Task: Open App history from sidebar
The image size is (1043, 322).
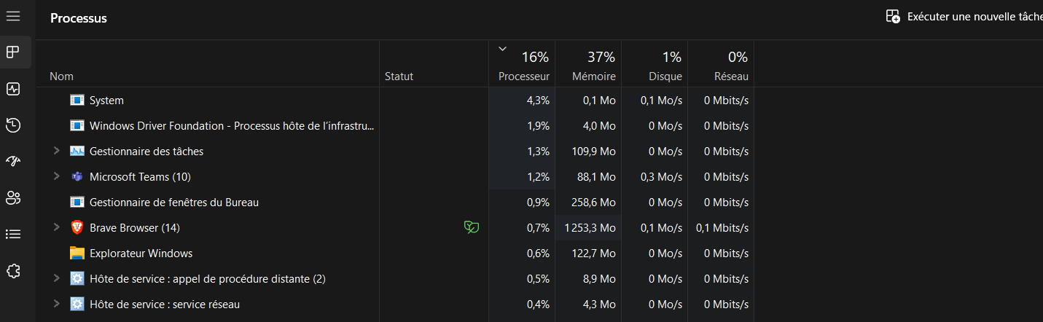Action: pyautogui.click(x=13, y=125)
